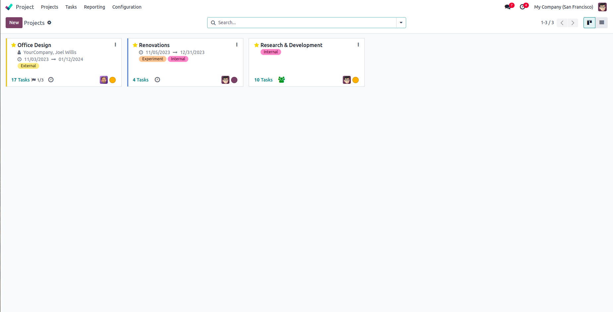
Task: Create a New project
Action: pos(14,23)
